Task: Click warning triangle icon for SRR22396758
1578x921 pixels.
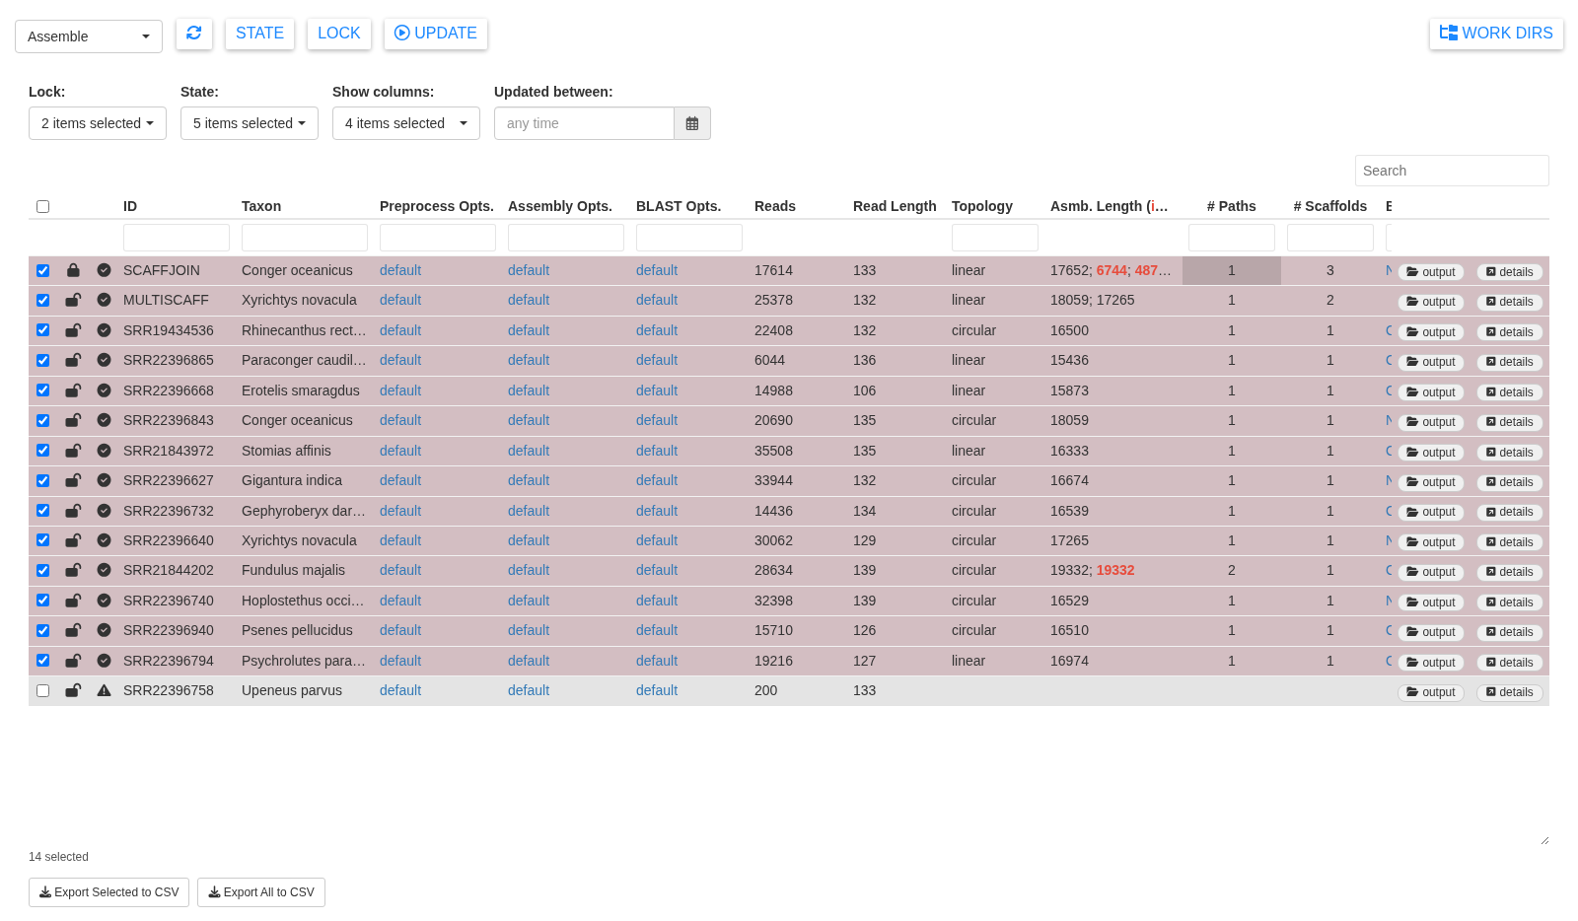Action: 104,690
